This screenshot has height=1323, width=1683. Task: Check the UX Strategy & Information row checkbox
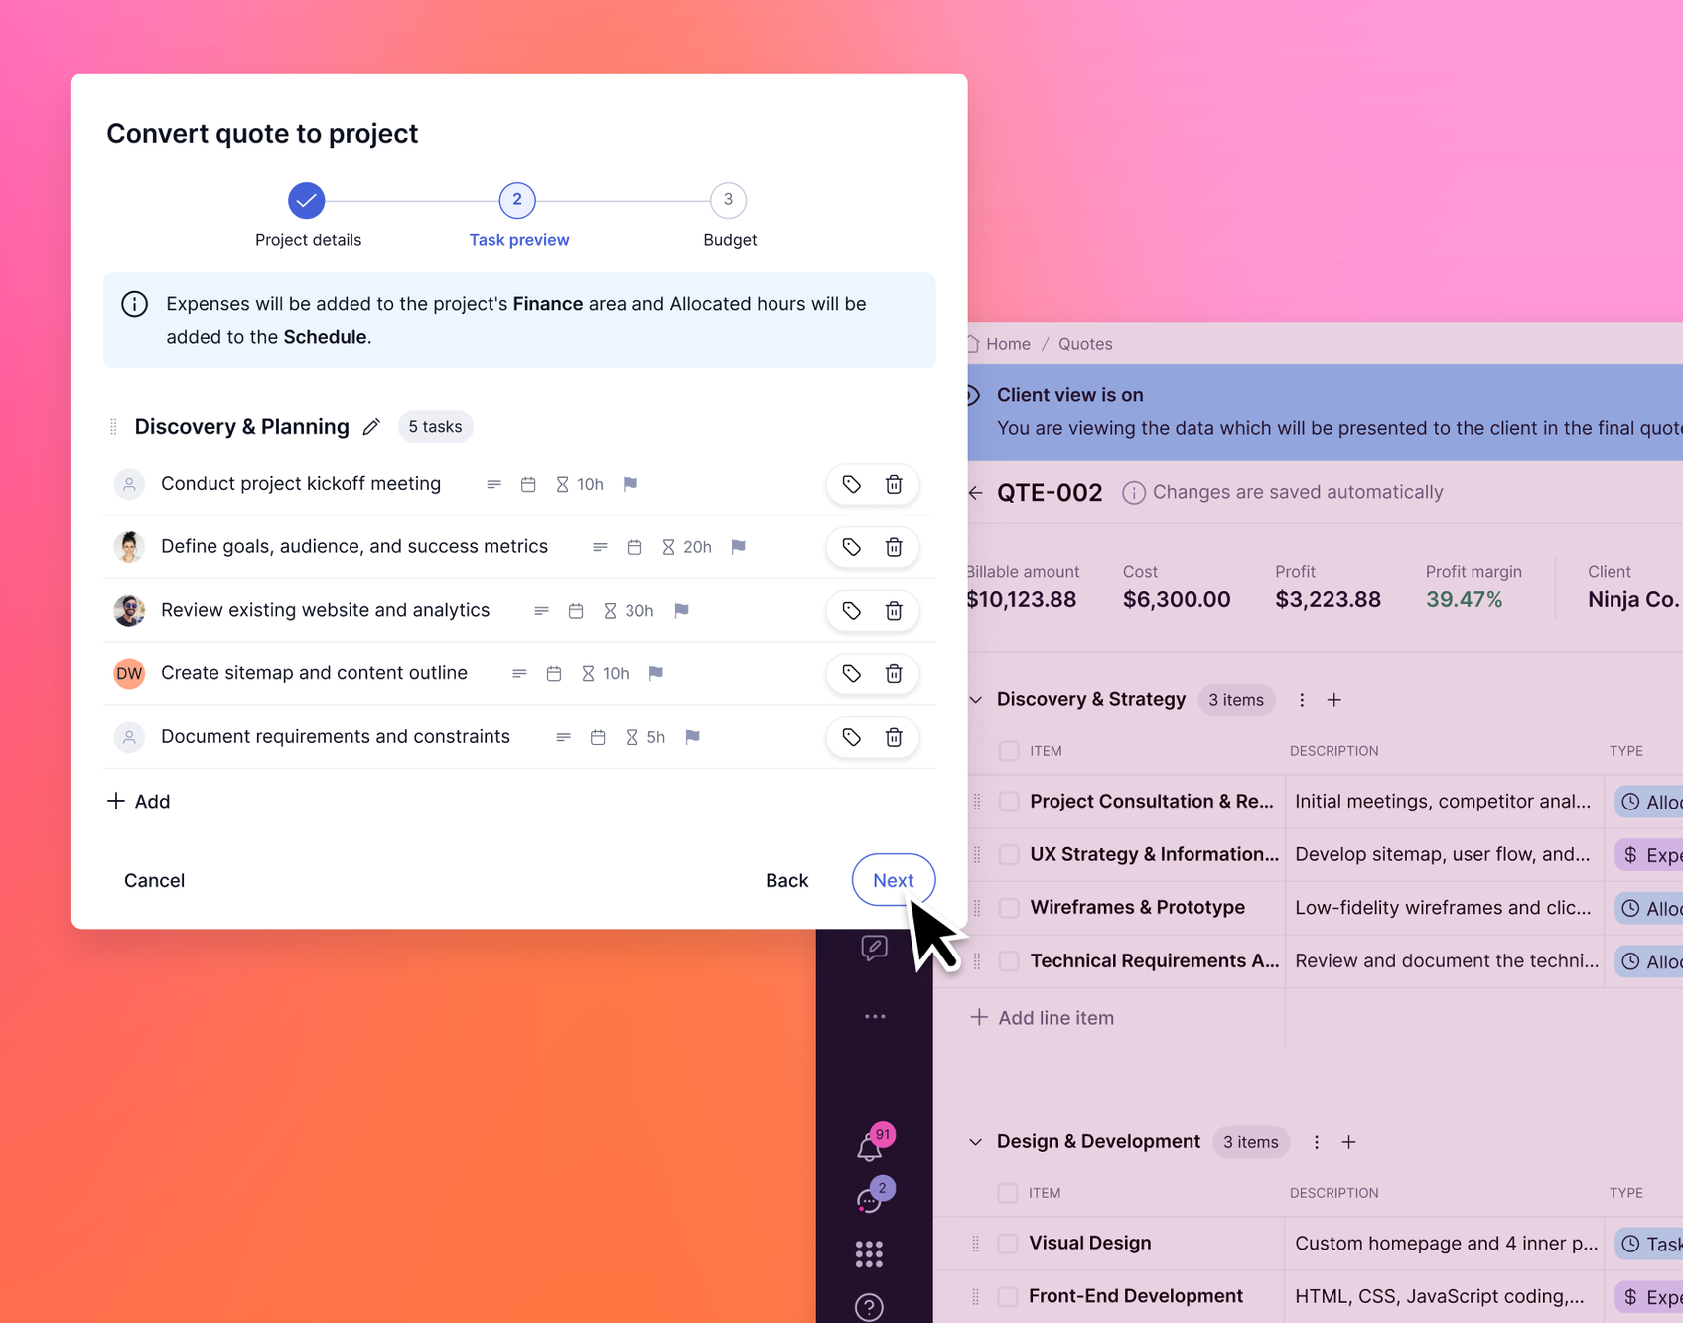pyautogui.click(x=1009, y=854)
